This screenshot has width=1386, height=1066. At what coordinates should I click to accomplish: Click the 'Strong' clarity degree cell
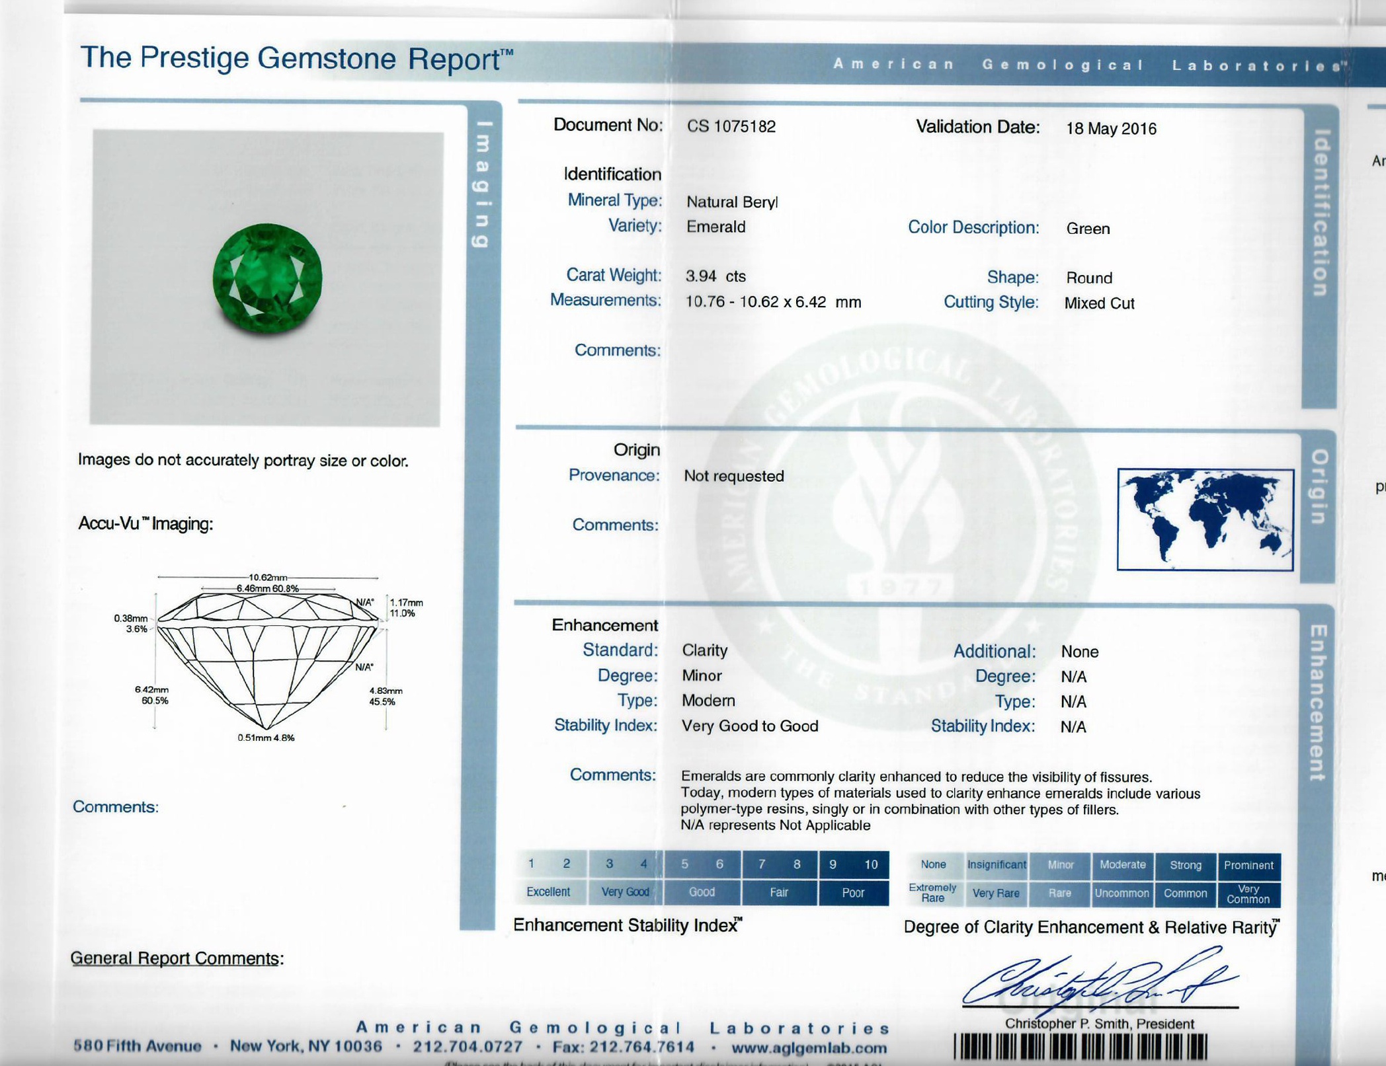(x=1185, y=866)
